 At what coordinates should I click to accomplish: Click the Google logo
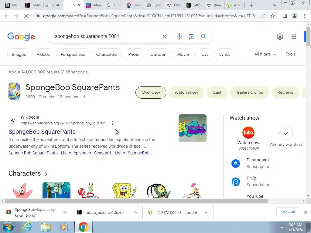21,37
